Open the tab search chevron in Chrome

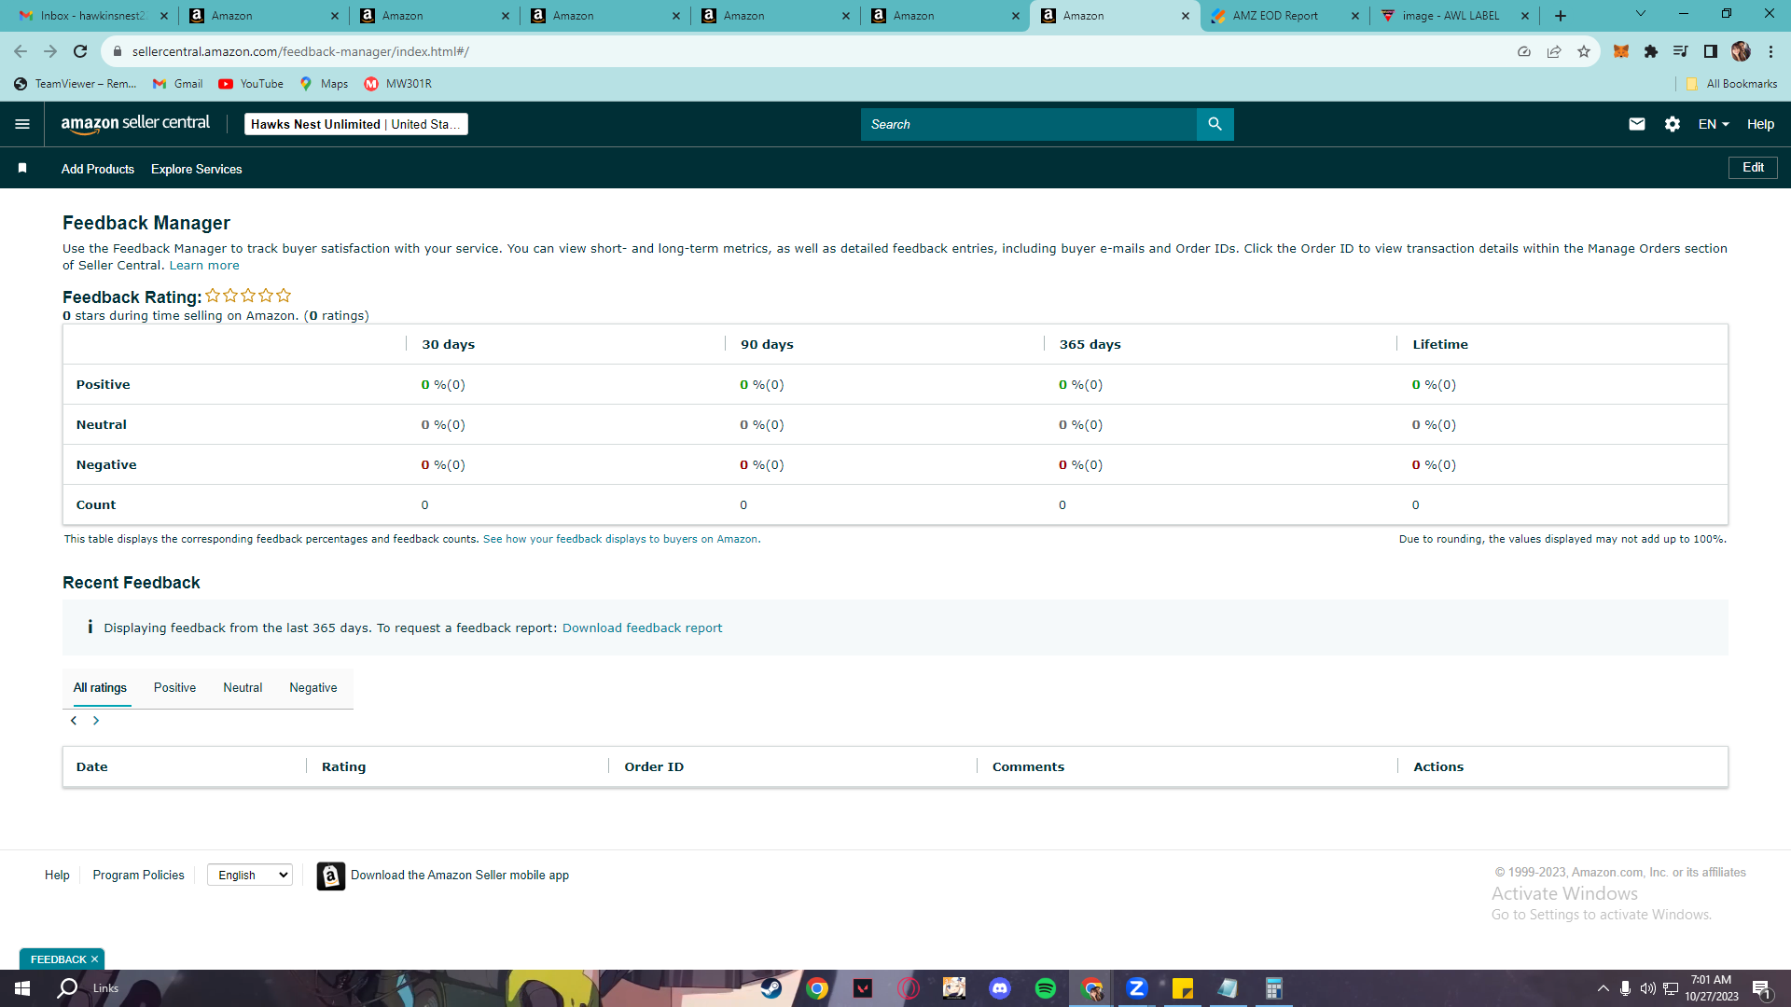click(x=1641, y=14)
